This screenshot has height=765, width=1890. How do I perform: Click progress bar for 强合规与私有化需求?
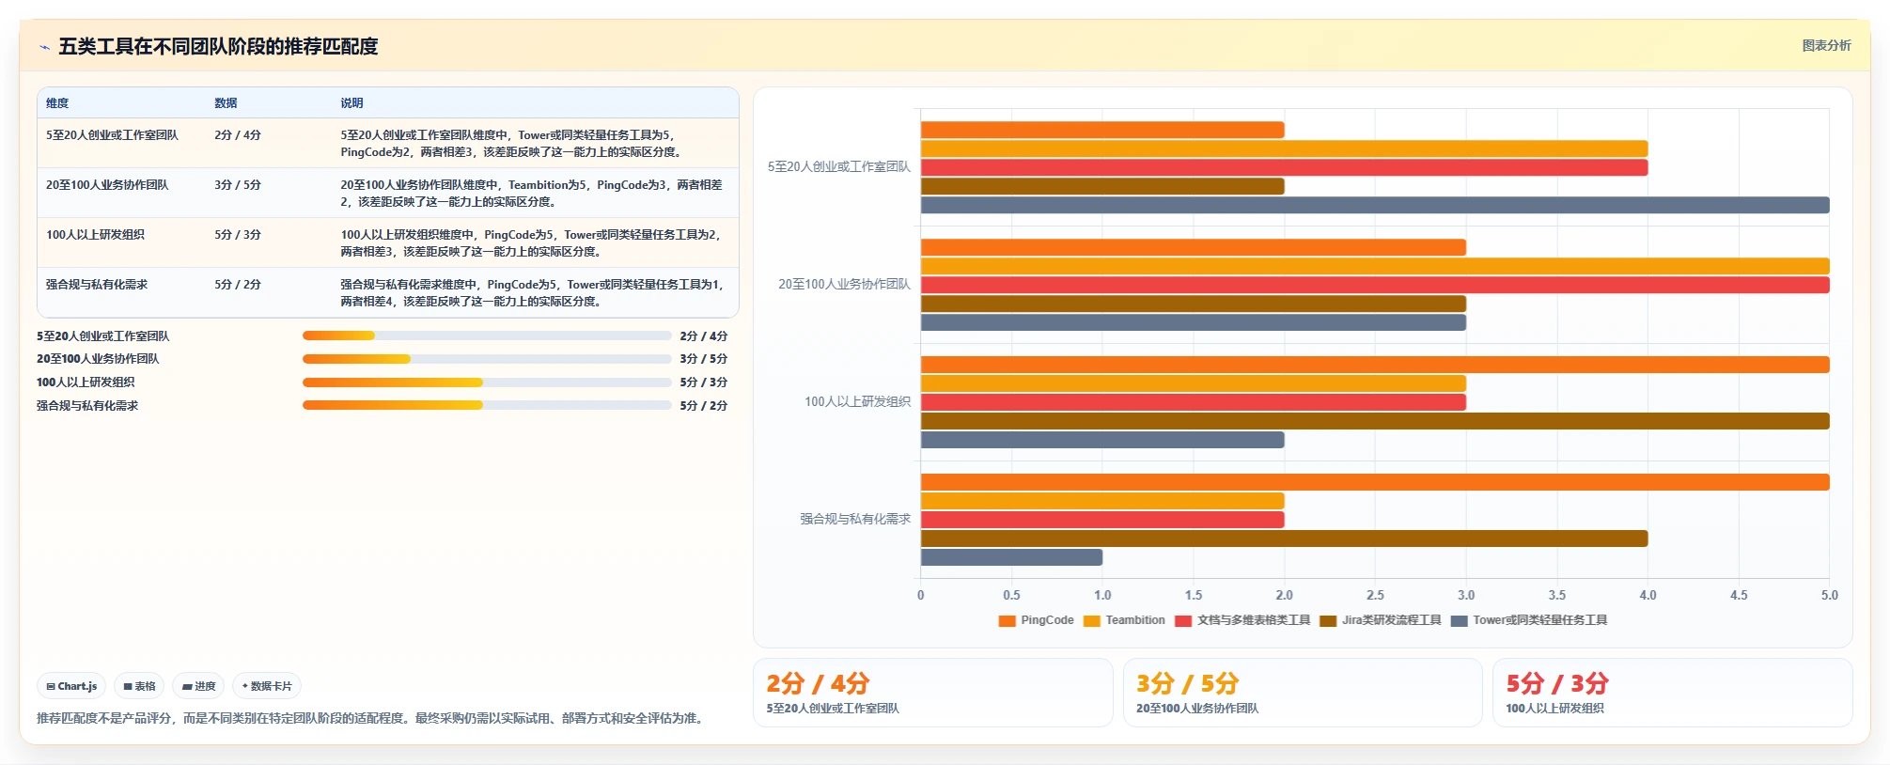pos(487,405)
